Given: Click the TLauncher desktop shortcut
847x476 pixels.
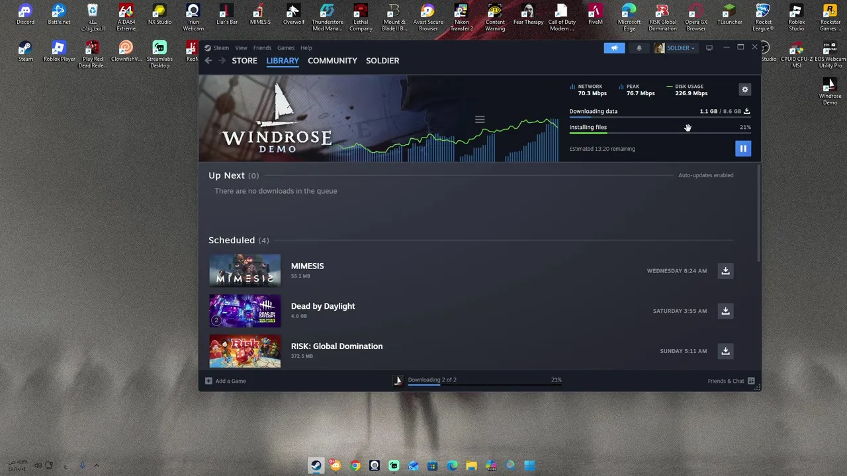Looking at the screenshot, I should tap(729, 15).
